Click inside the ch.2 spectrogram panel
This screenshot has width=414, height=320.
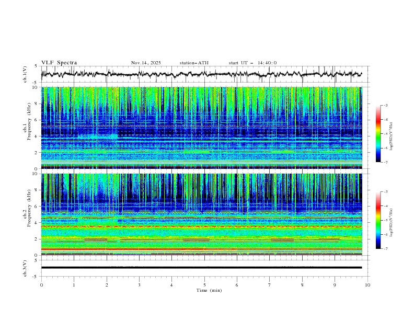click(x=201, y=214)
